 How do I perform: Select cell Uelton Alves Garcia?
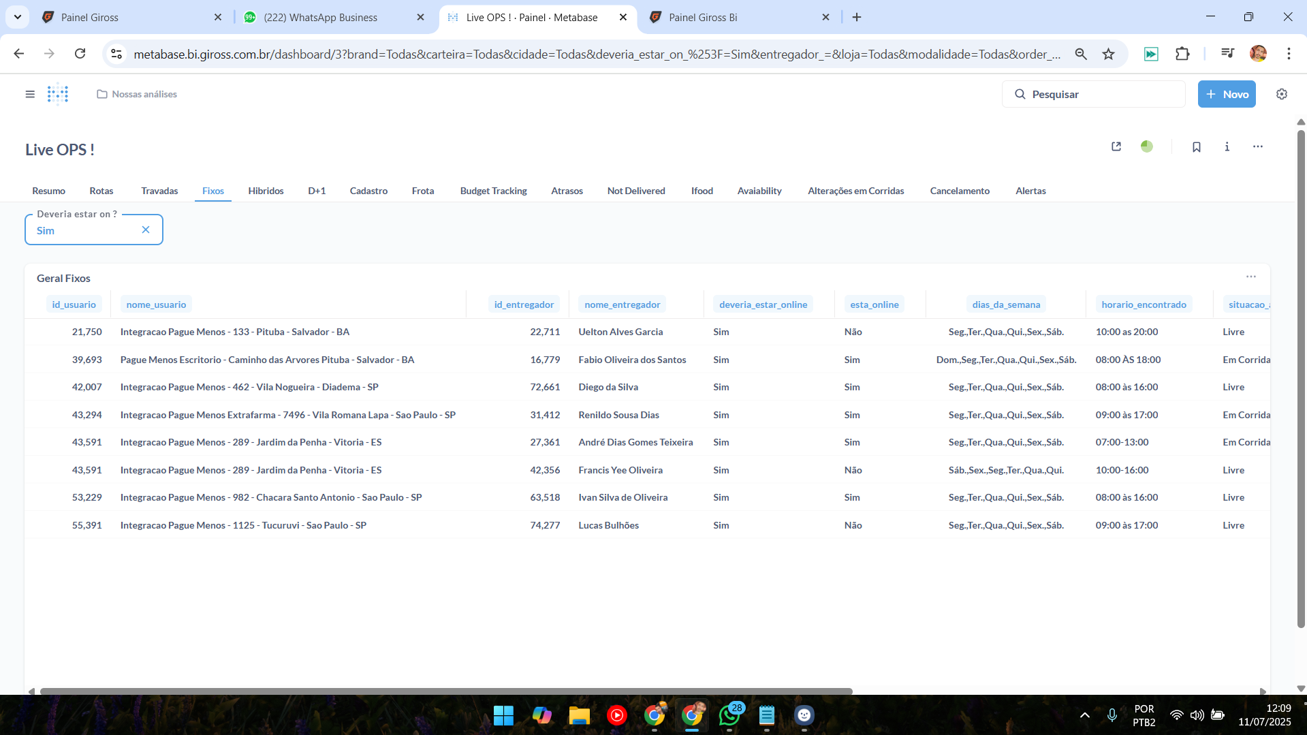(x=620, y=332)
